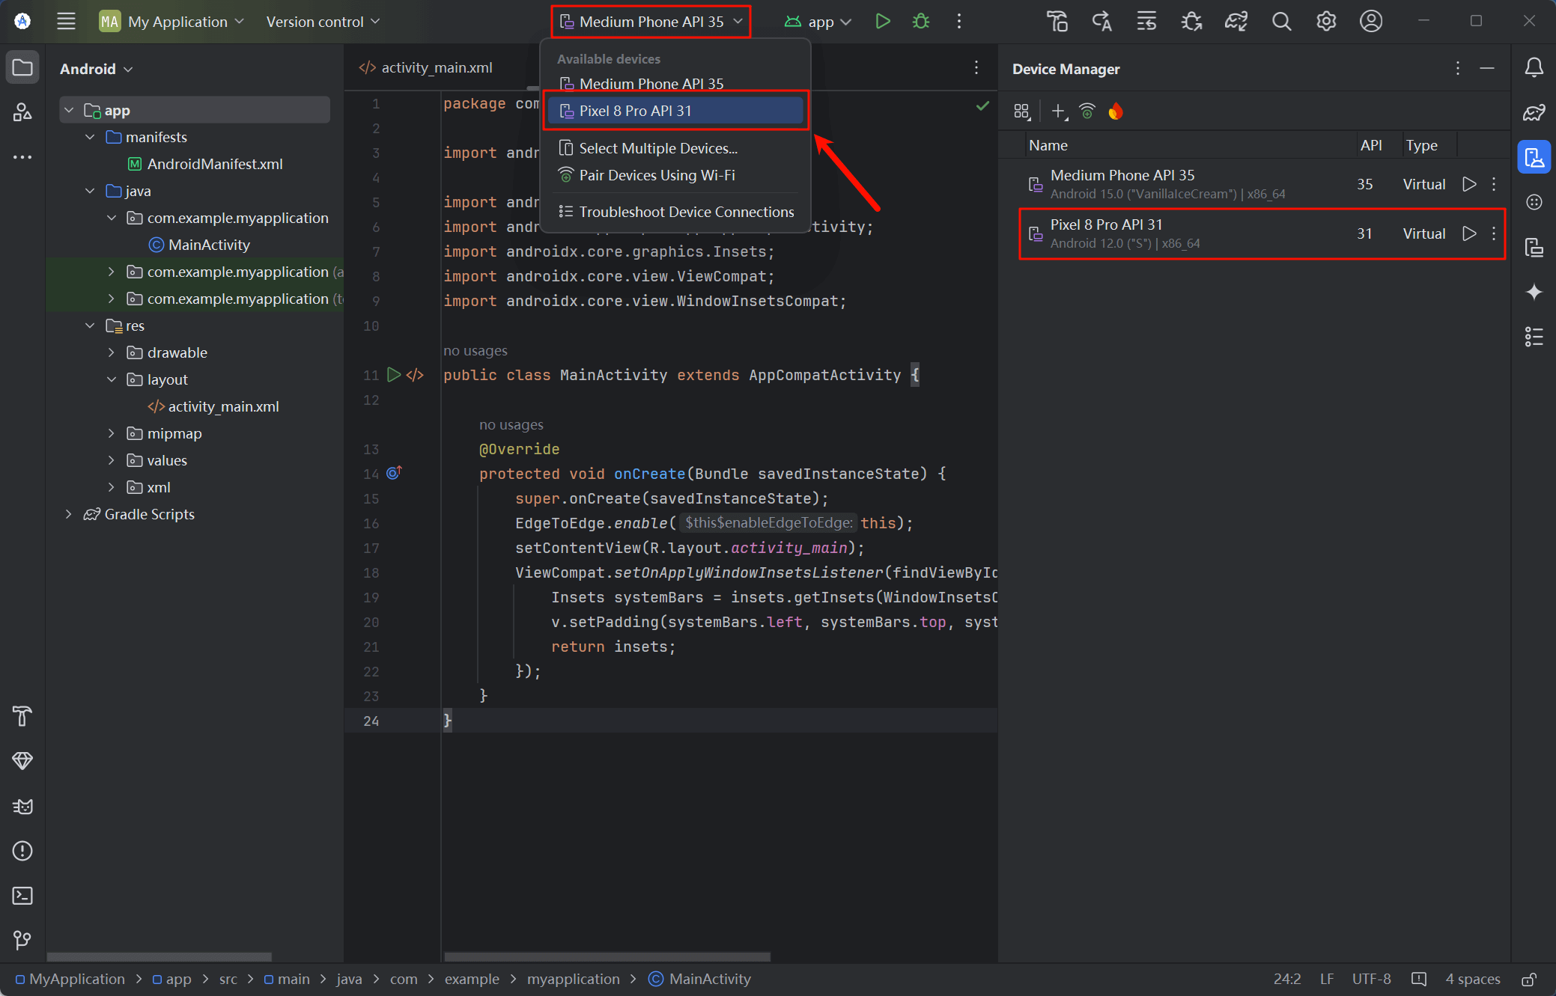Open actions menu for Pixel 8 Pro row
The width and height of the screenshot is (1556, 996).
[1494, 233]
